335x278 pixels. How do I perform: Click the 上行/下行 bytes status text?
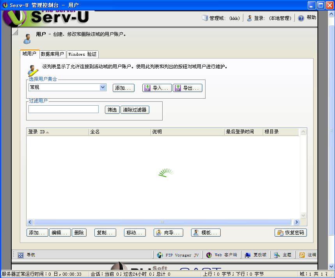coord(233,274)
